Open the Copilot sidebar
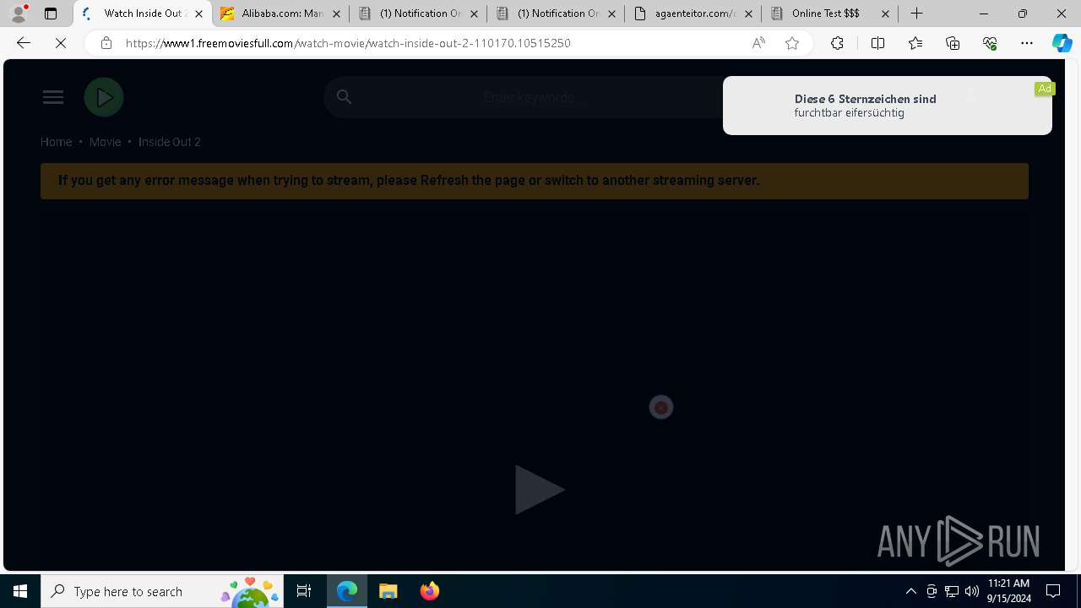 [x=1062, y=43]
